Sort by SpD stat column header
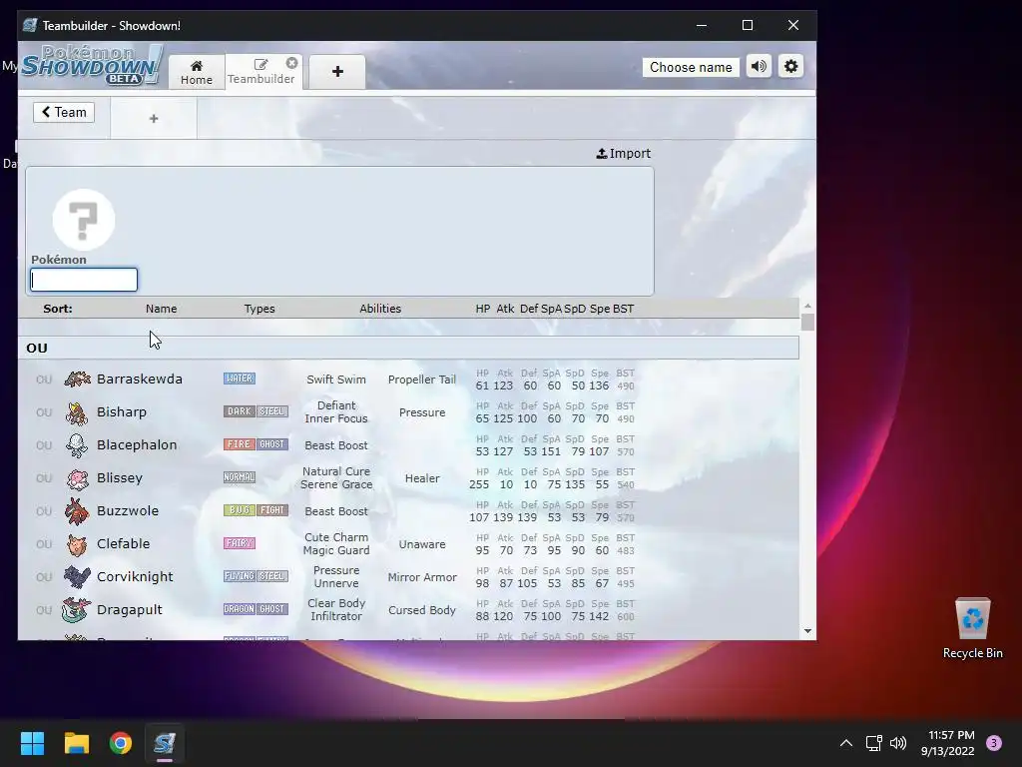The width and height of the screenshot is (1022, 767). 574,309
